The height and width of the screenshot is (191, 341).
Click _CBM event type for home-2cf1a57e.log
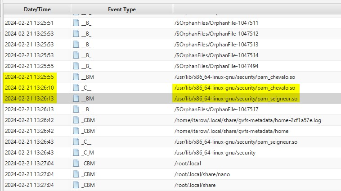click(x=88, y=120)
